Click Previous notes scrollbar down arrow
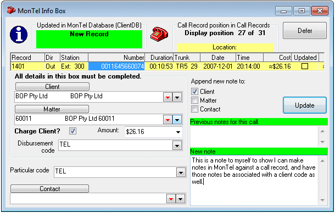 click(322, 142)
